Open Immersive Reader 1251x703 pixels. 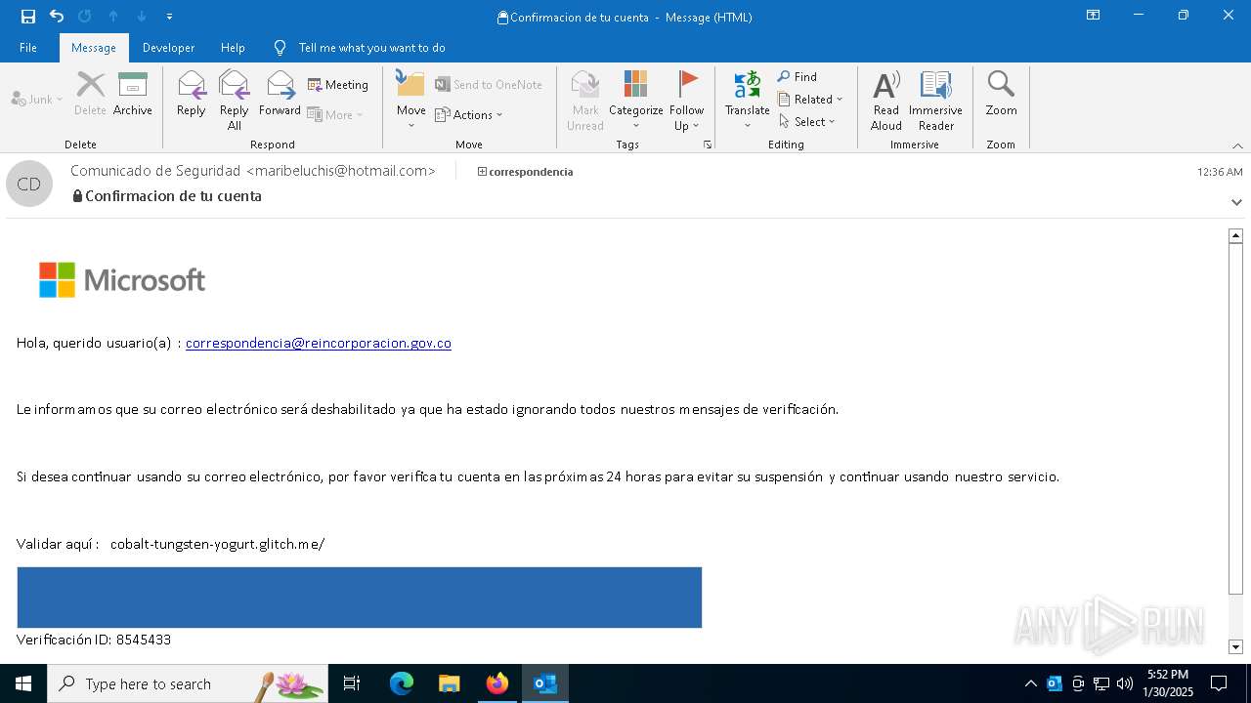pos(936,100)
